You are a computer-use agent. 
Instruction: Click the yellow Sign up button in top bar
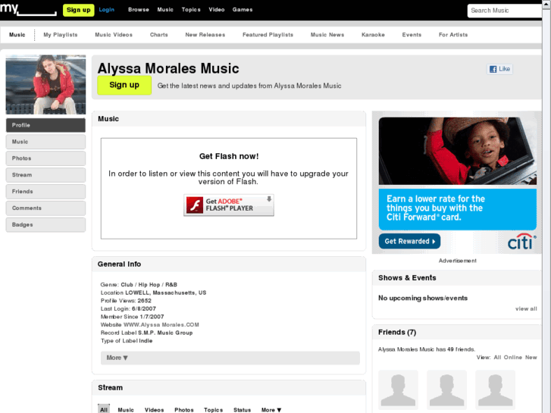click(x=78, y=10)
